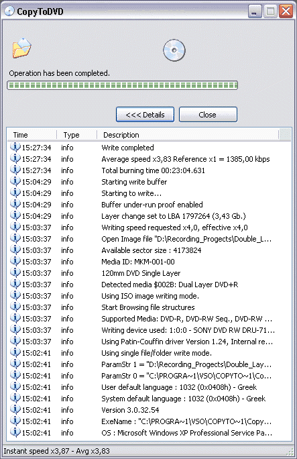This screenshot has width=297, height=459.
Task: Click info icon of Starting to write row
Action: pos(15,193)
